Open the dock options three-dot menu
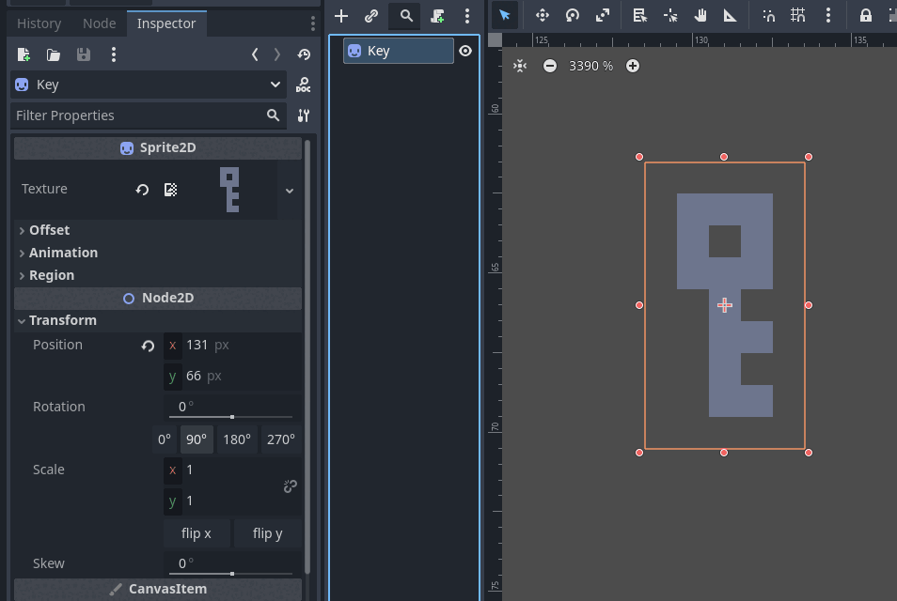This screenshot has height=601, width=897. click(312, 23)
